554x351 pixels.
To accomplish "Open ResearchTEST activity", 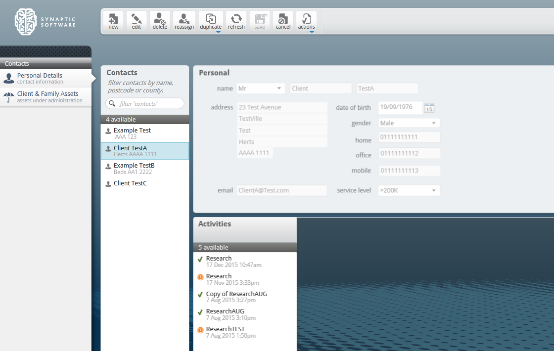I will point(245,332).
